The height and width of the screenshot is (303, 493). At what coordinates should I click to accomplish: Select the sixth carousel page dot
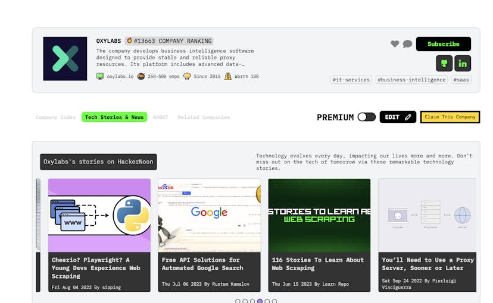point(274,301)
